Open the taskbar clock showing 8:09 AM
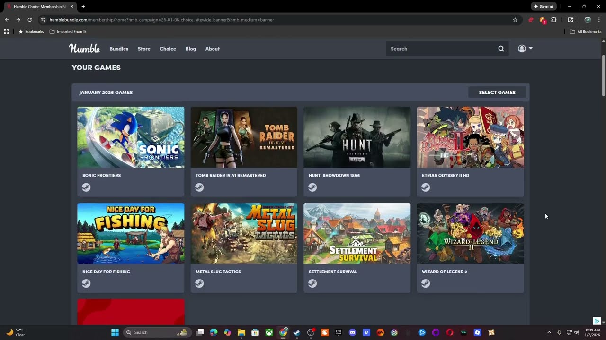The height and width of the screenshot is (340, 606). tap(592, 332)
